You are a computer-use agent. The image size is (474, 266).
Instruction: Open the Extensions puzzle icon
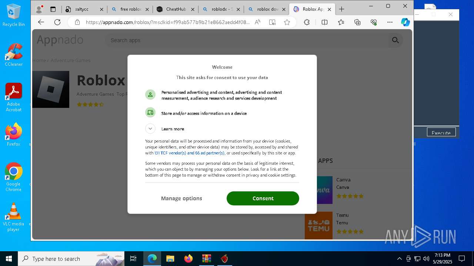point(307,22)
